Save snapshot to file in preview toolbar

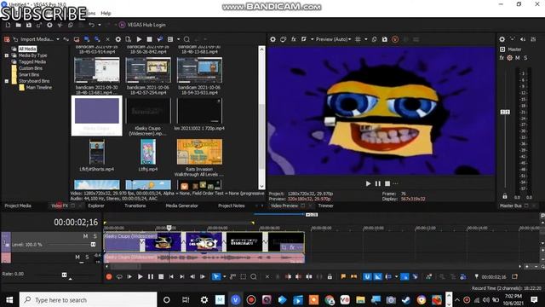coord(384,39)
